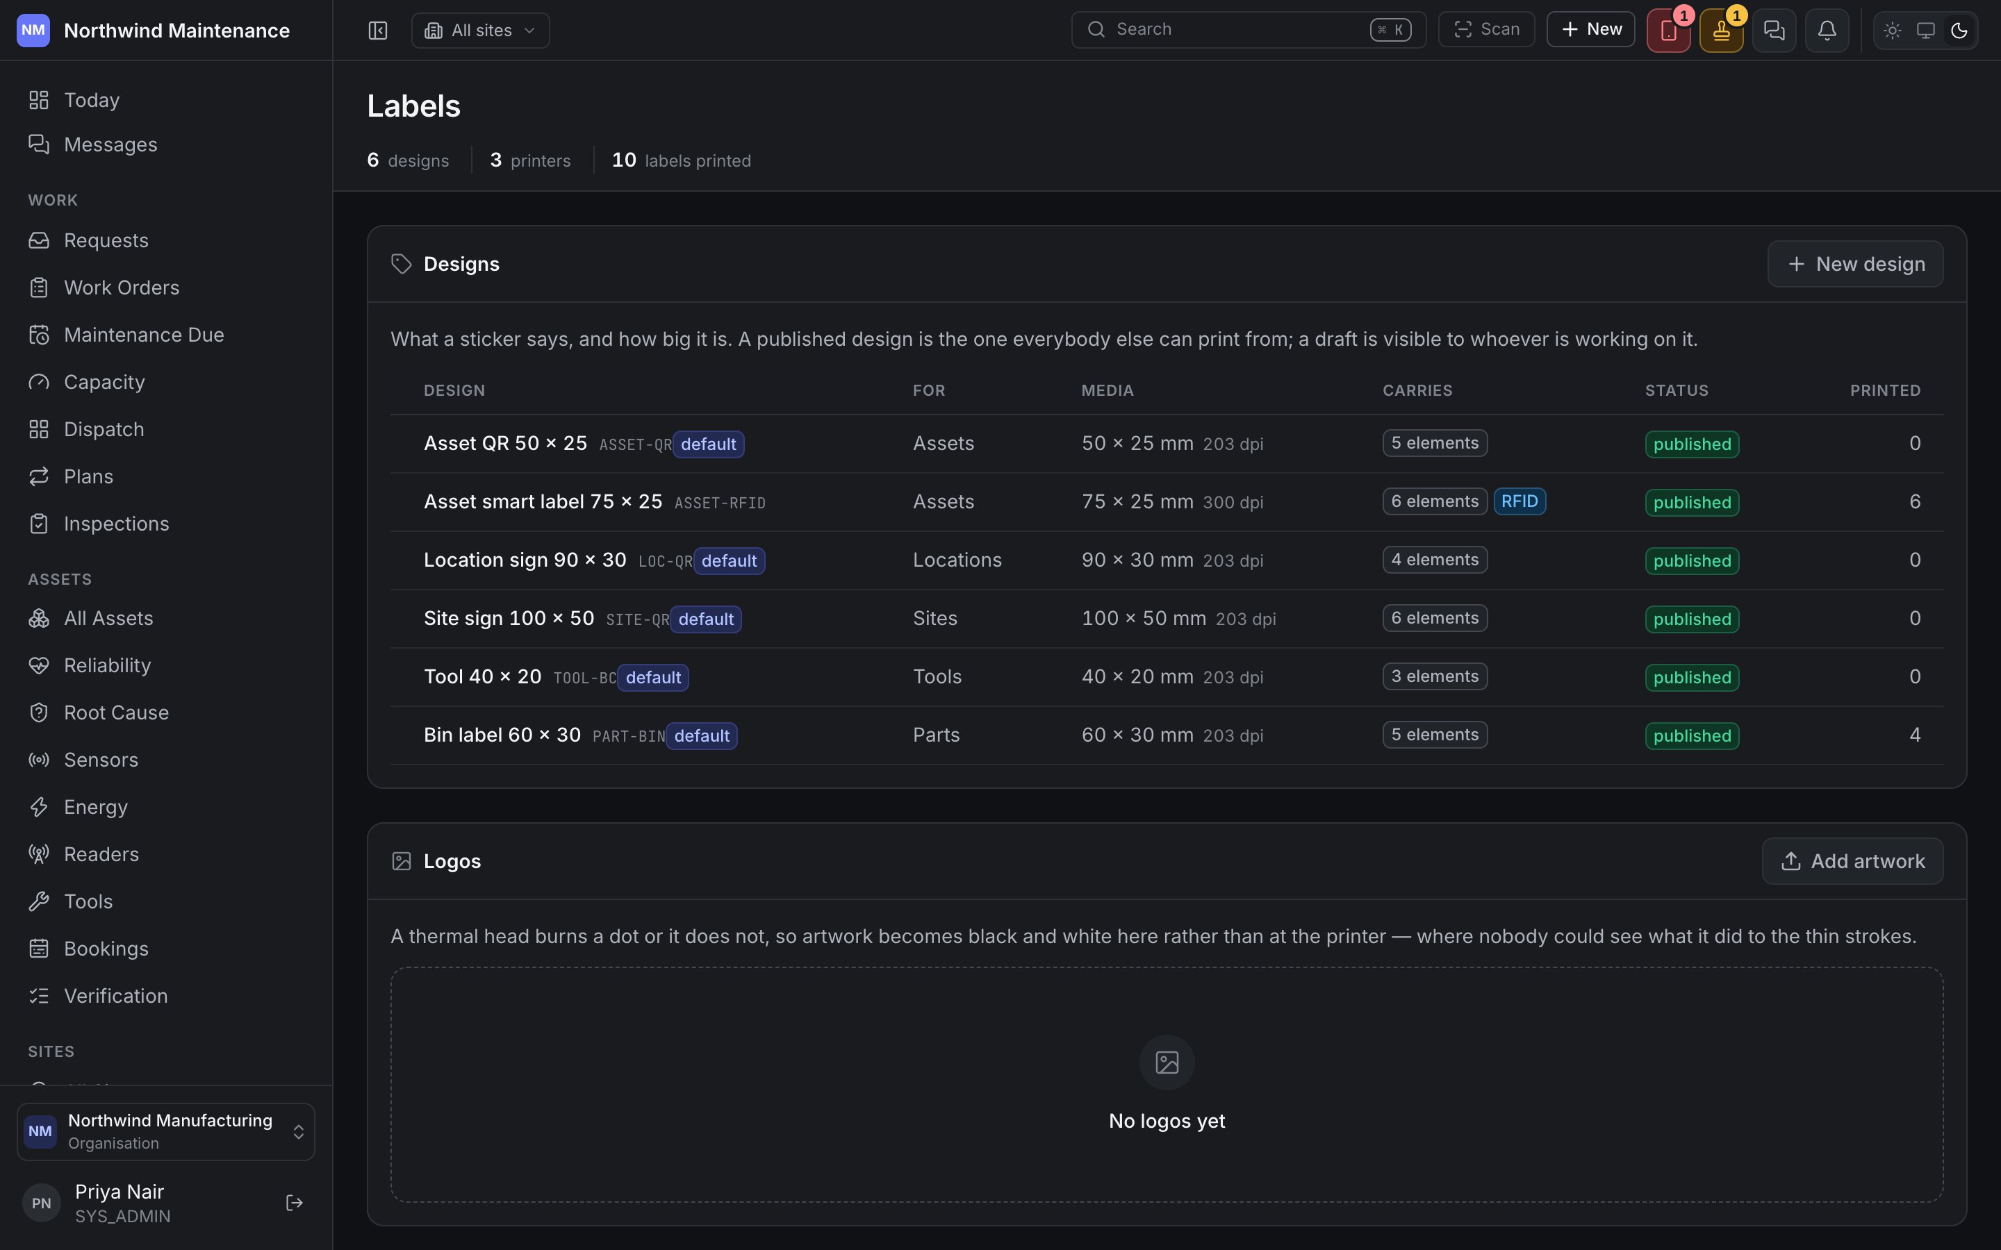Viewport: 2001px width, 1250px height.
Task: Open Energy in the sidebar
Action: (x=165, y=807)
